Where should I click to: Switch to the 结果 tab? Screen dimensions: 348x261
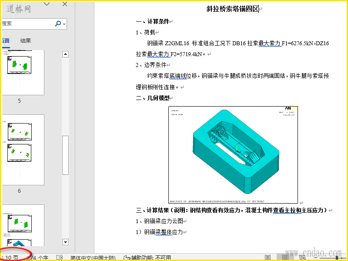26,40
